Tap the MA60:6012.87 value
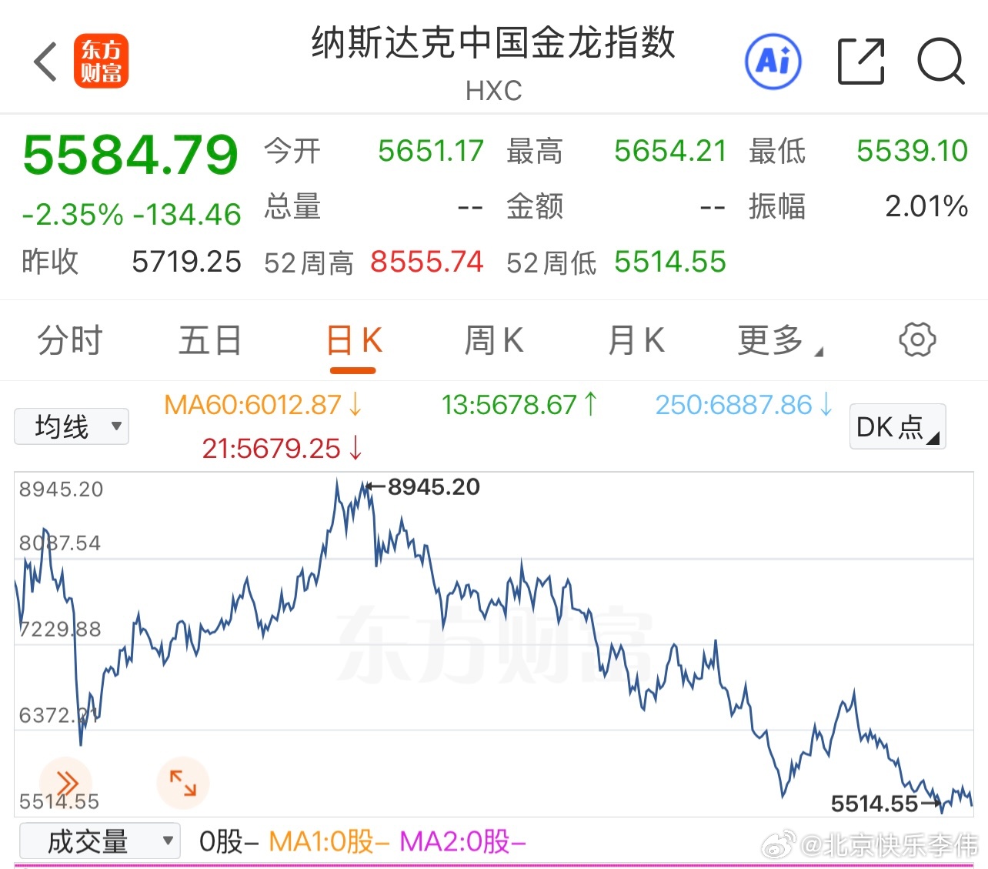This screenshot has height=869, width=988. [263, 404]
